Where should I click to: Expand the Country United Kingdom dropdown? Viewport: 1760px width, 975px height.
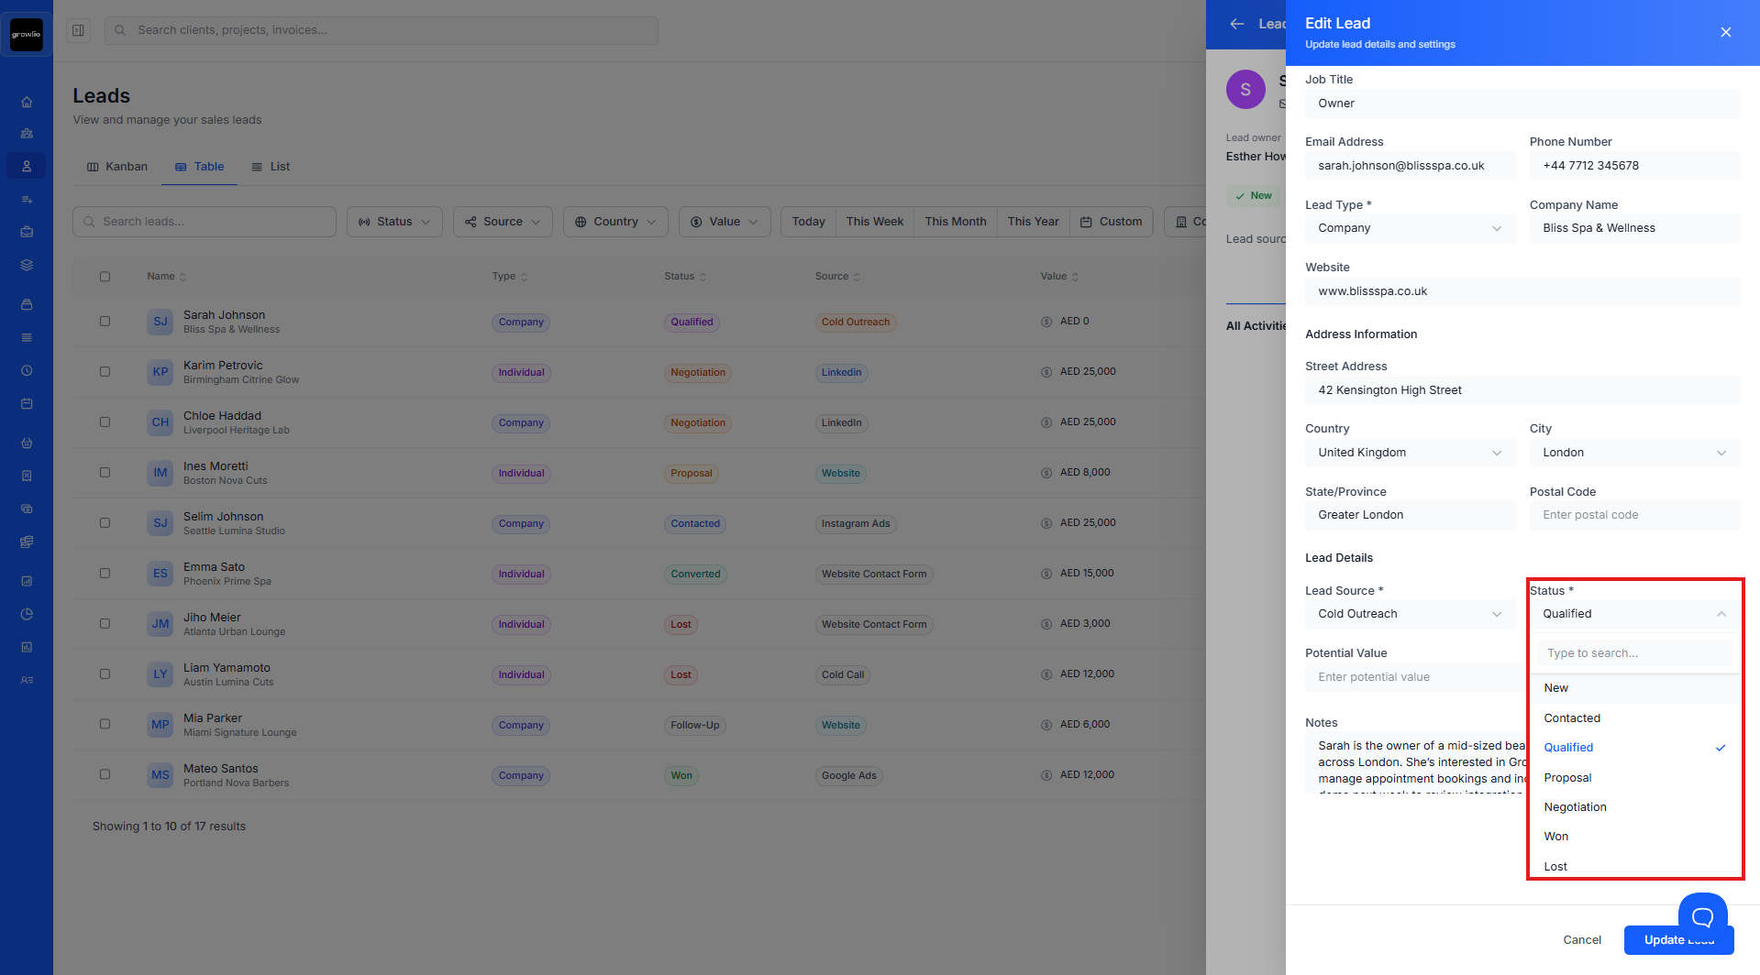tap(1410, 453)
